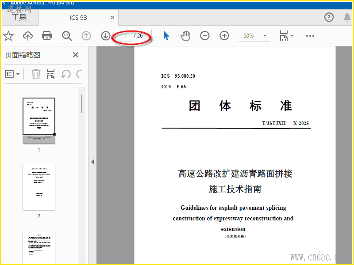Click the title 高速公路改扩建沥青路面拼接
Image resolution: width=354 pixels, height=265 pixels.
tap(235, 174)
